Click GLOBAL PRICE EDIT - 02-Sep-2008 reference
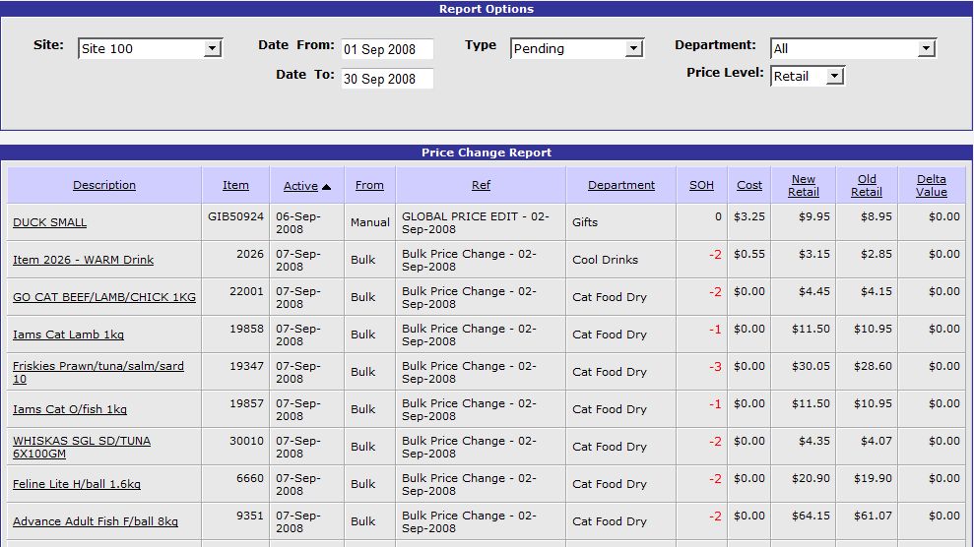974x547 pixels. [476, 222]
